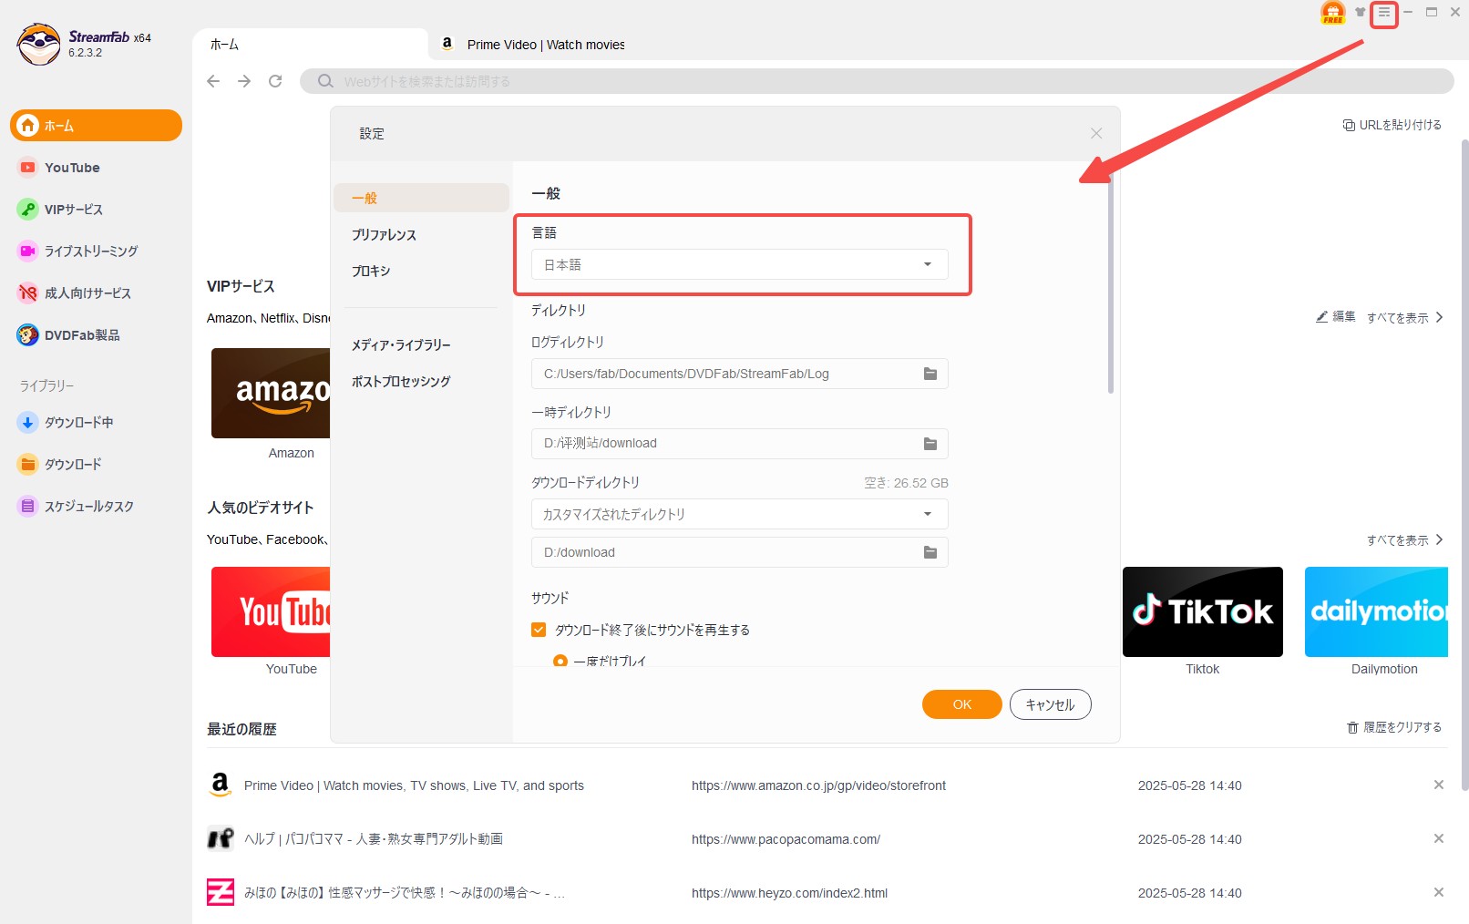Open the Amazon service thumbnail
The height and width of the screenshot is (924, 1469).
pyautogui.click(x=271, y=393)
